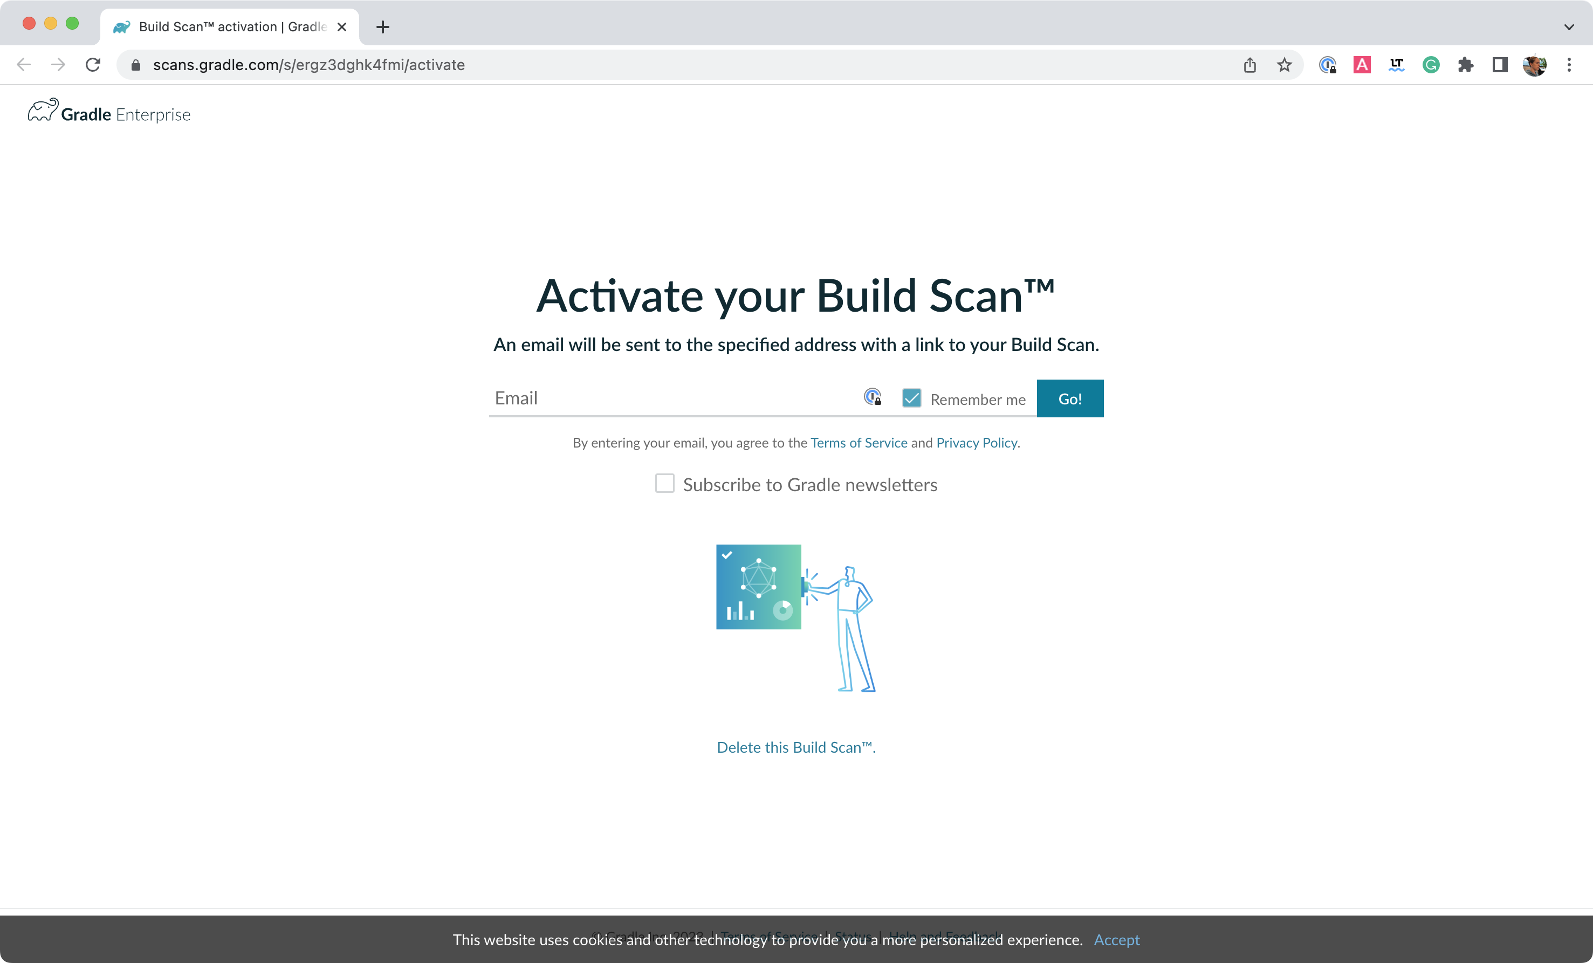Accept the cookie notice
The image size is (1593, 963).
coord(1116,940)
